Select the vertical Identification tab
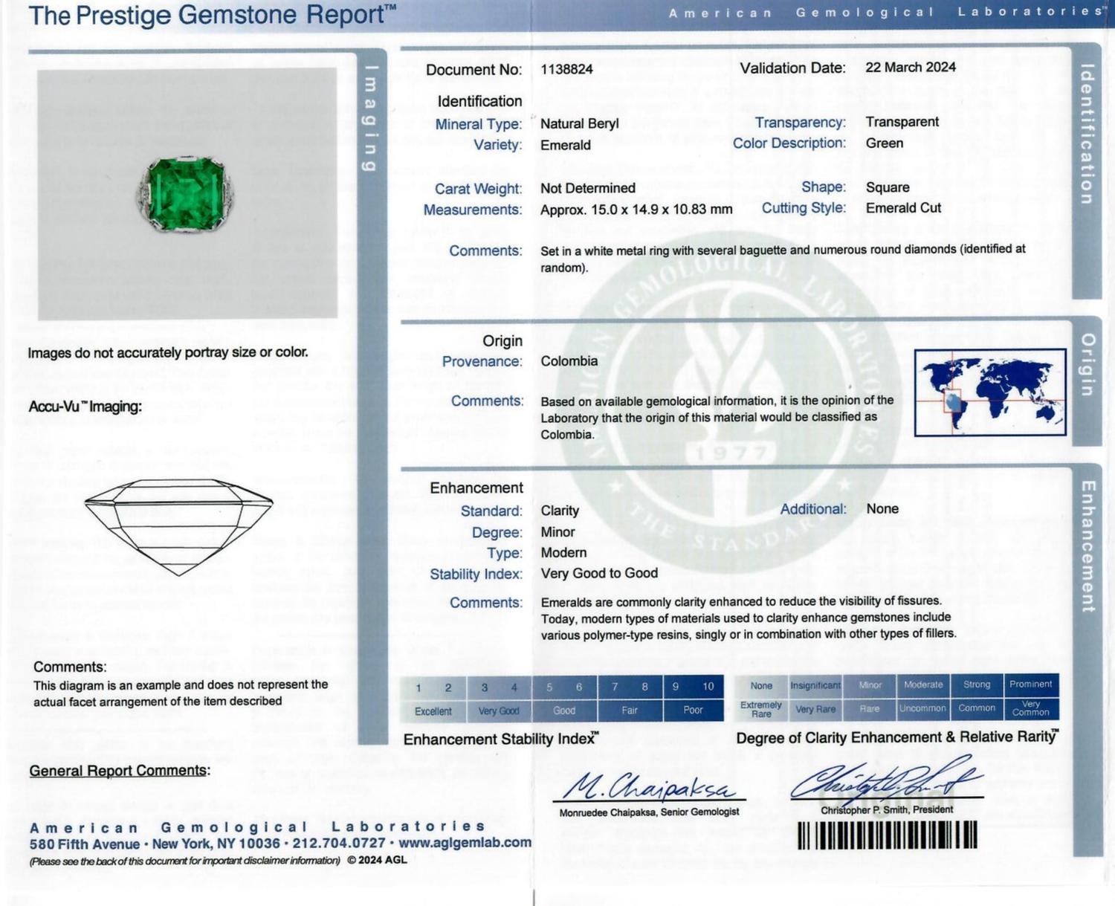Image resolution: width=1115 pixels, height=906 pixels. [x=1086, y=134]
